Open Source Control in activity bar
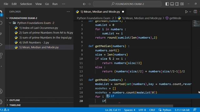Viewport: 200px width, 112px height. click(x=1, y=34)
